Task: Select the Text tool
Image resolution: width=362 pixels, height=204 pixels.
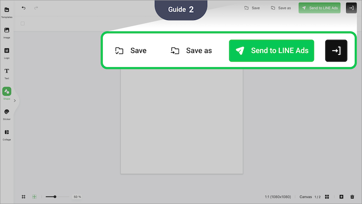Action: tap(7, 73)
